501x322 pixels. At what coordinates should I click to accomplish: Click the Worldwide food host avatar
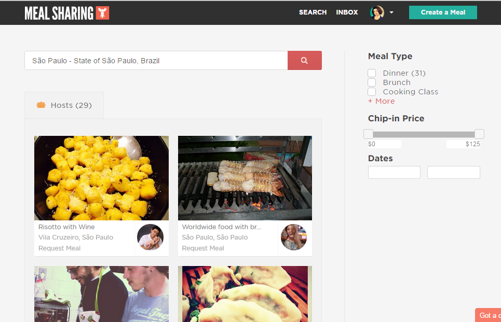(x=294, y=237)
